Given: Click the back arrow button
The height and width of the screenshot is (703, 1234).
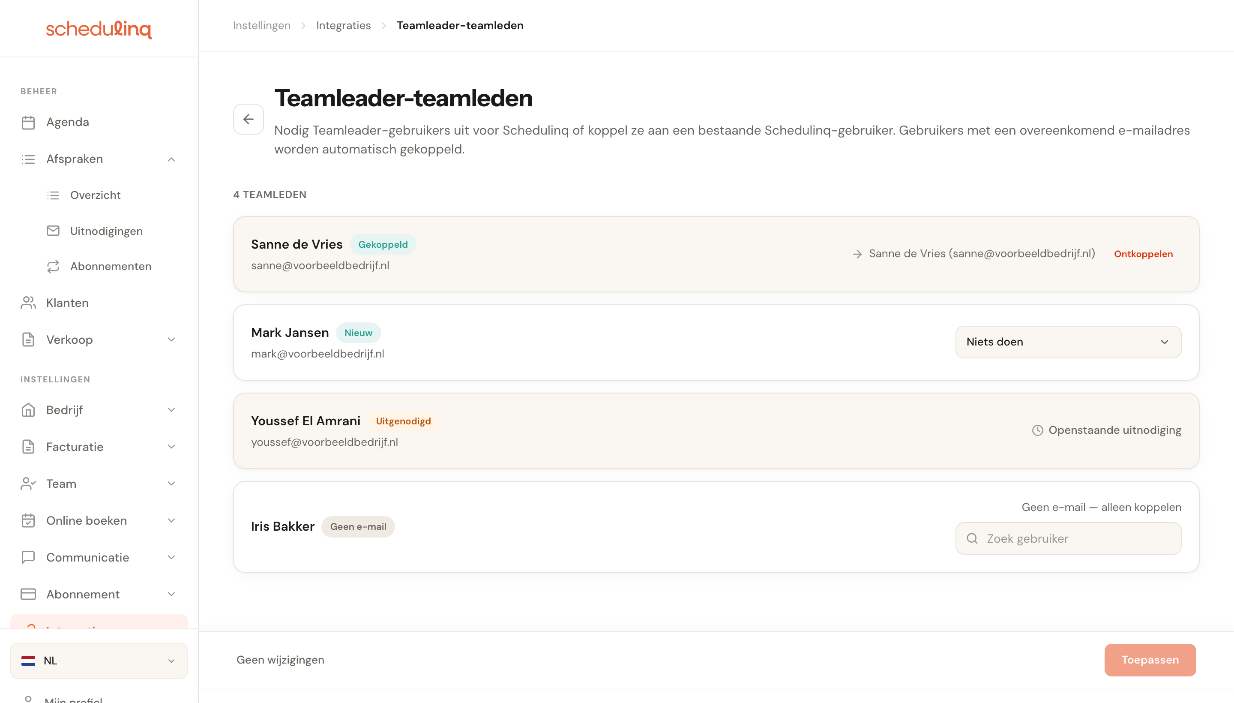Looking at the screenshot, I should (248, 119).
